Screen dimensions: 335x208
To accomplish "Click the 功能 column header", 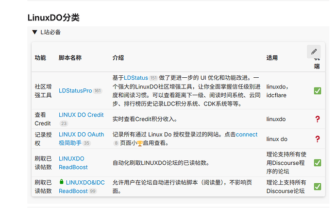I will click(x=40, y=58).
